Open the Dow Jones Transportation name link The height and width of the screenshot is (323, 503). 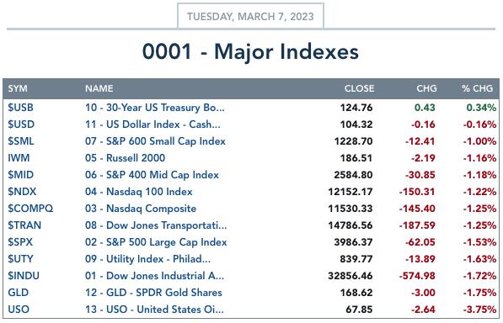coord(156,225)
